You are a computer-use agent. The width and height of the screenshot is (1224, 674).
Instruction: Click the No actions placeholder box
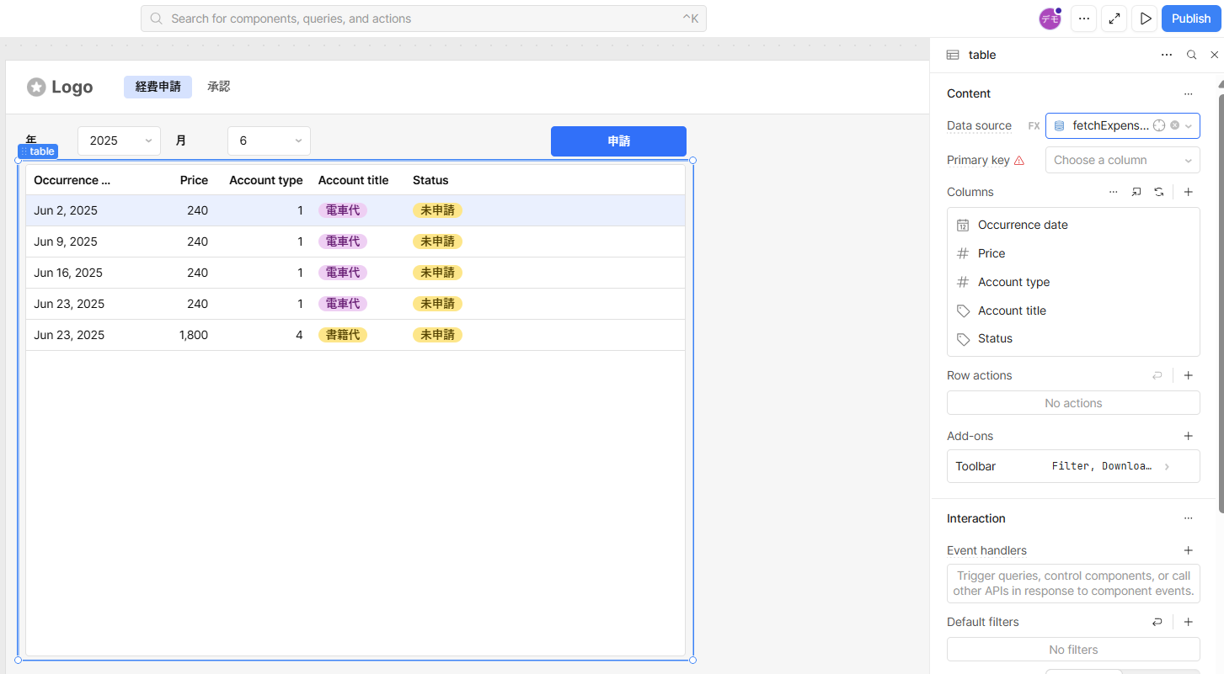click(1073, 403)
